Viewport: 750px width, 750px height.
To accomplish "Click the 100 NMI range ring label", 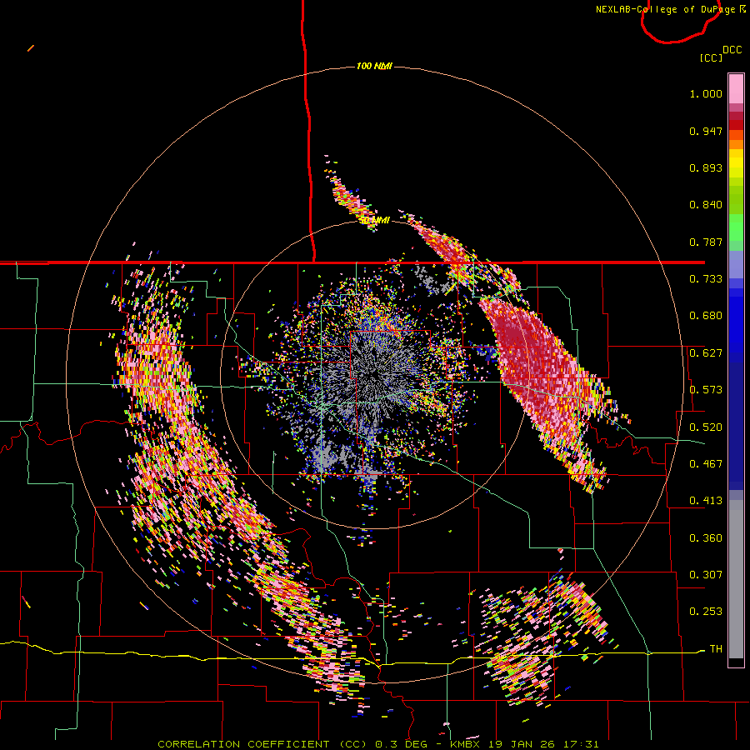I will [x=374, y=66].
